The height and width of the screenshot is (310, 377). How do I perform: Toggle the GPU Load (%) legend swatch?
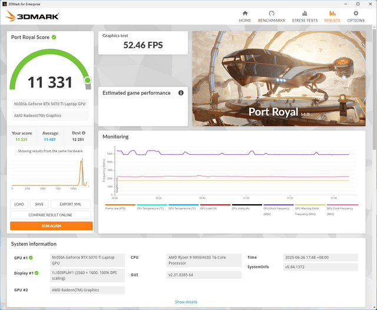point(215,205)
